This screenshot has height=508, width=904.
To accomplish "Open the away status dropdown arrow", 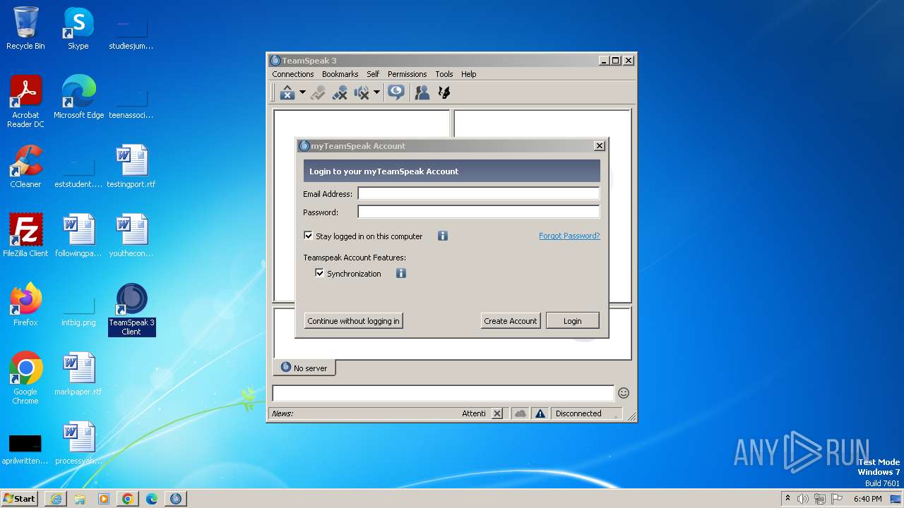I will [302, 92].
